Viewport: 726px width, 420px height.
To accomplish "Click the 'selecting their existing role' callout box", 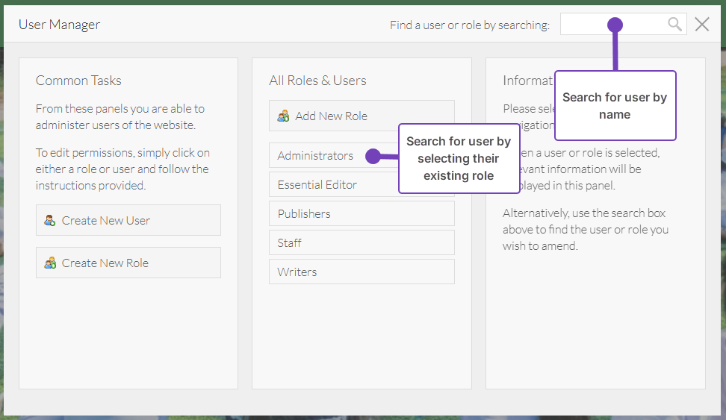I will click(x=459, y=158).
